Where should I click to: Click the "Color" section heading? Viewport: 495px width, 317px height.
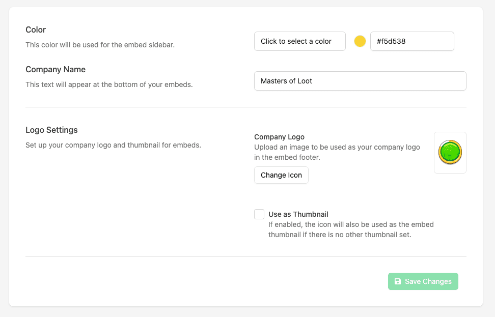36,30
